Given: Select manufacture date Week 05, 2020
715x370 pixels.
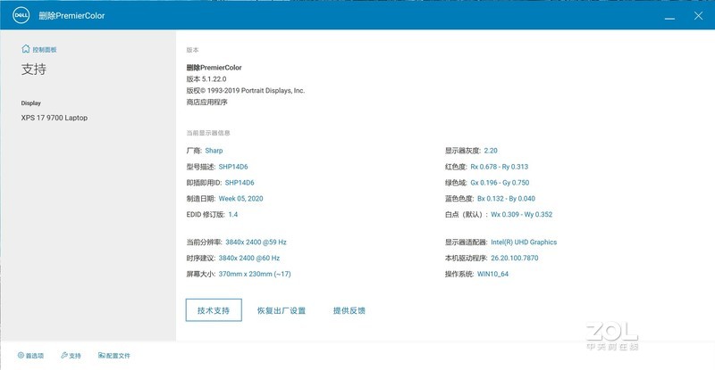Looking at the screenshot, I should 240,199.
